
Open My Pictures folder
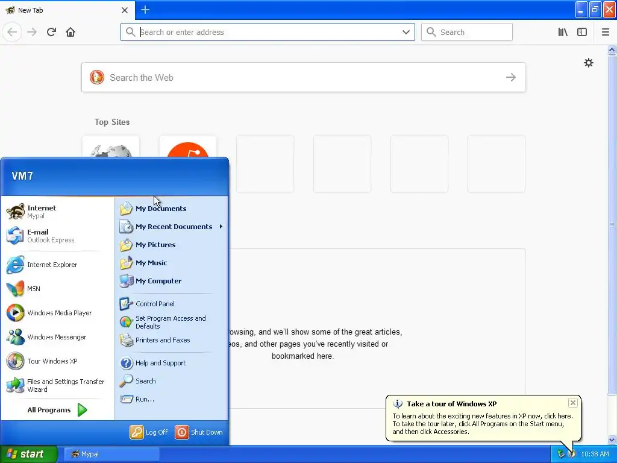pyautogui.click(x=172, y=245)
